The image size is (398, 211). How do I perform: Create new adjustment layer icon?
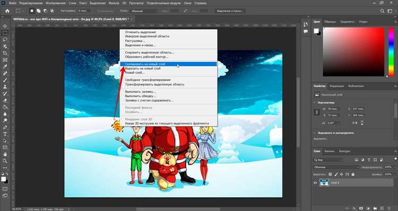tap(368, 208)
